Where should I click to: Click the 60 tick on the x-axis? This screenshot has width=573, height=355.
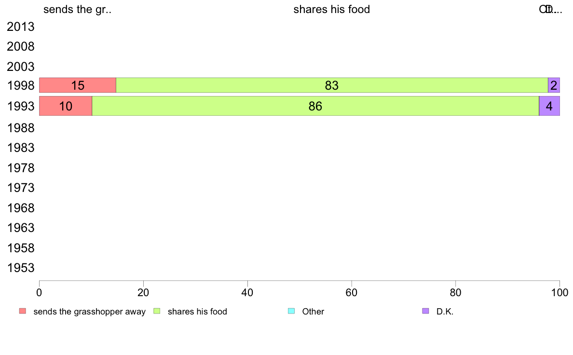click(352, 292)
